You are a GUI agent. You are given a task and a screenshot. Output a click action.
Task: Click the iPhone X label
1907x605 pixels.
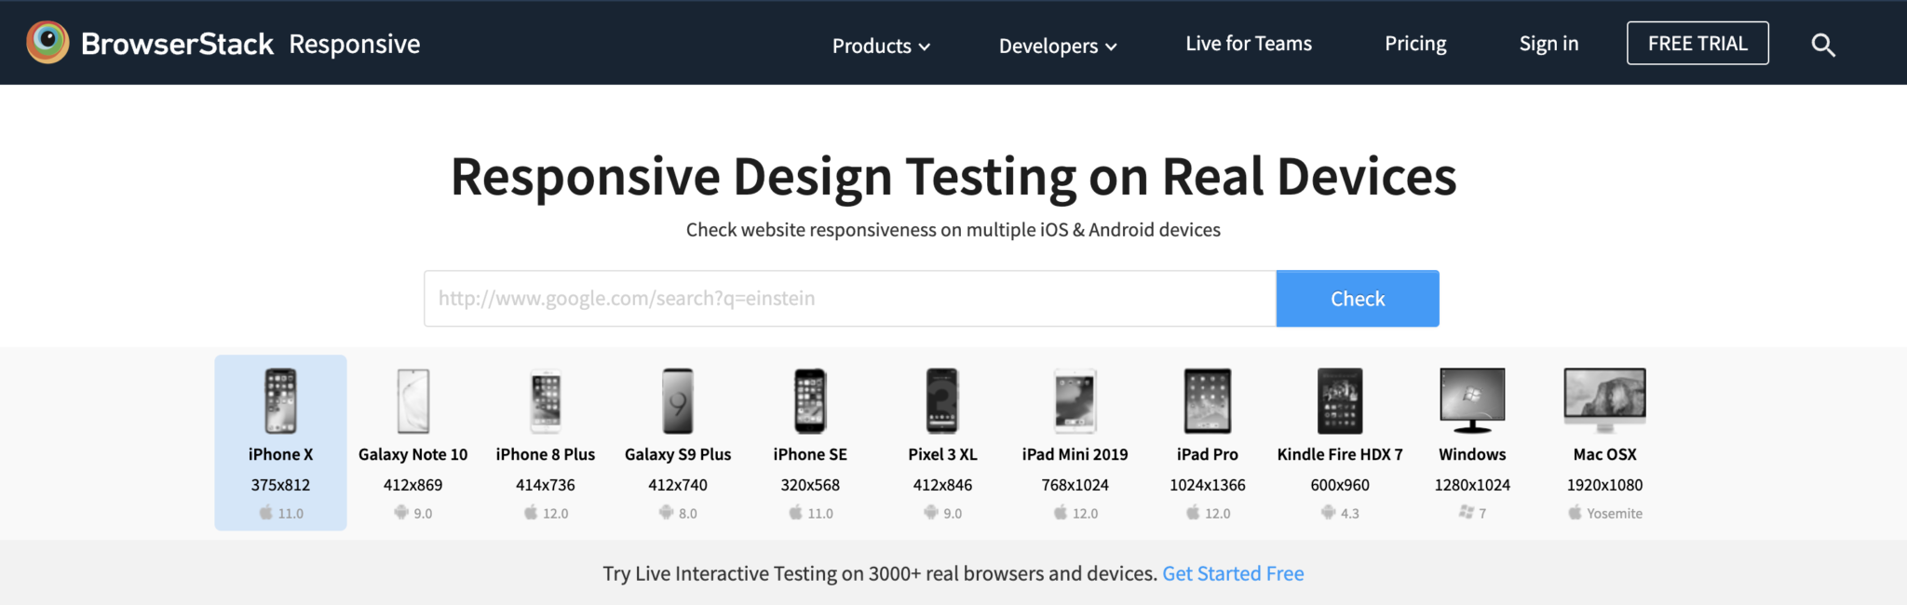(x=280, y=454)
